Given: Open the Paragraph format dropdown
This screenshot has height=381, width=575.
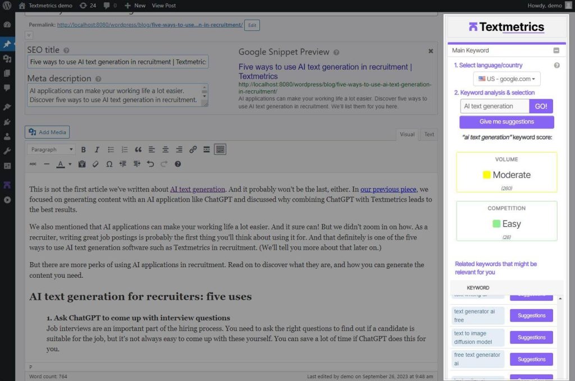Looking at the screenshot, I should click(x=52, y=150).
